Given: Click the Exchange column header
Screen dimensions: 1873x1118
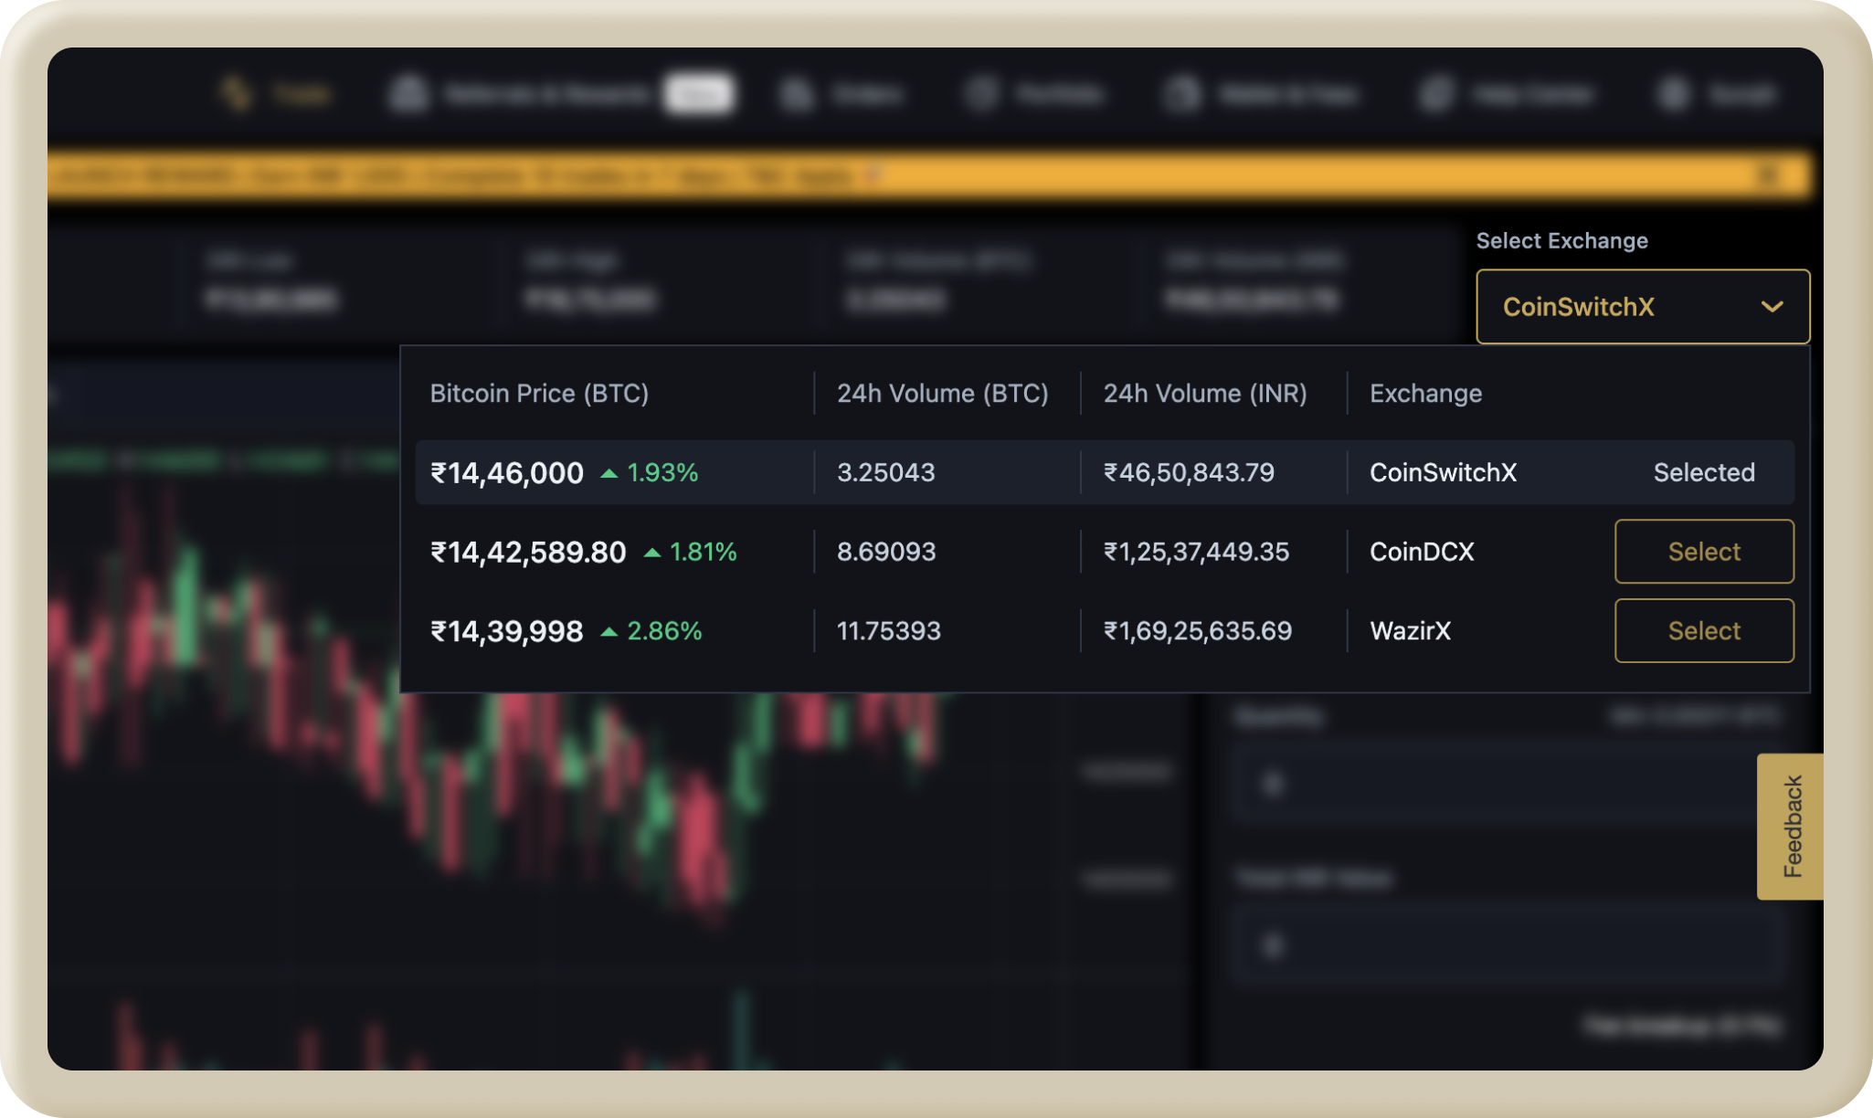Looking at the screenshot, I should [1425, 394].
